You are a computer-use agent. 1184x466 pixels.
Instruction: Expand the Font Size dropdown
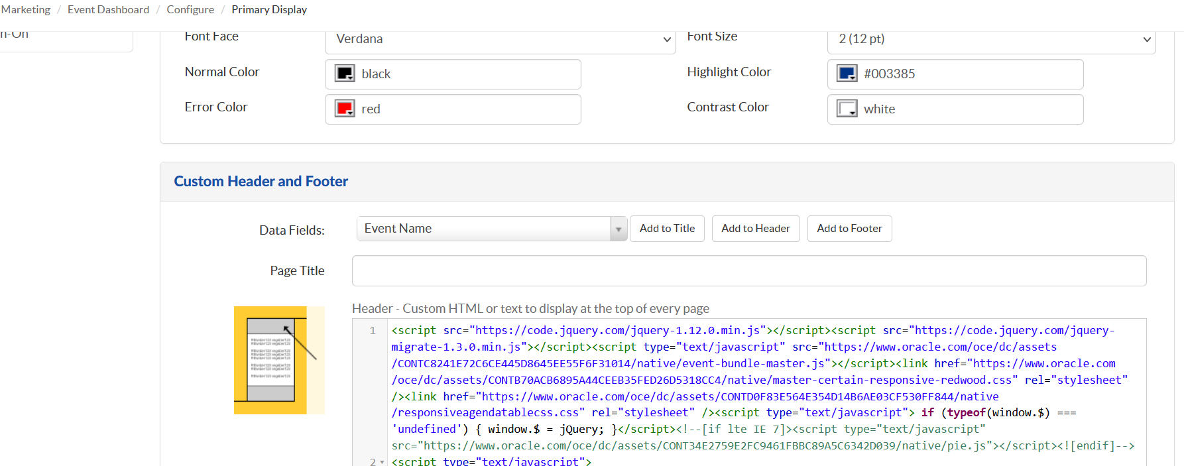[991, 39]
